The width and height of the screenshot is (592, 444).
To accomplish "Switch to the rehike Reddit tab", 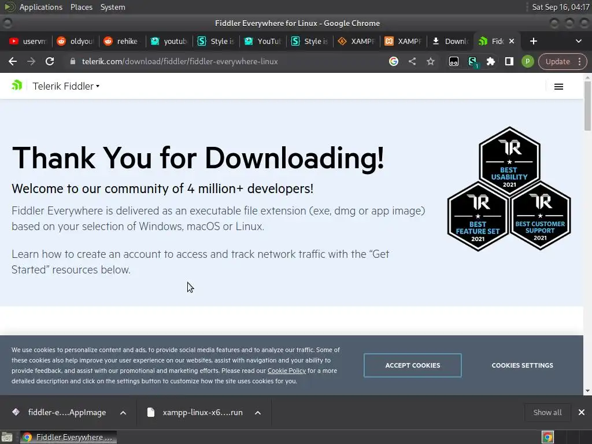I will click(122, 41).
